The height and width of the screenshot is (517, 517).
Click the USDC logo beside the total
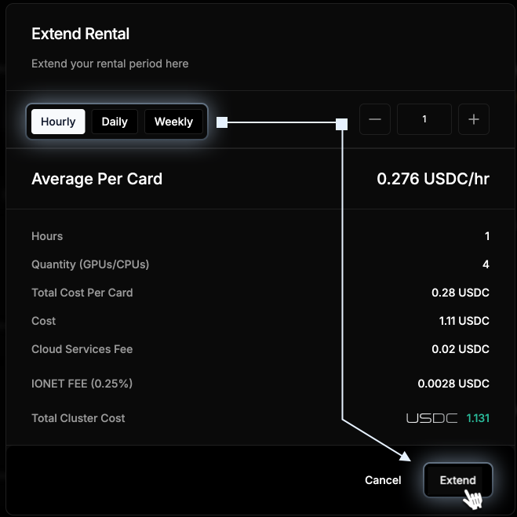(x=431, y=418)
